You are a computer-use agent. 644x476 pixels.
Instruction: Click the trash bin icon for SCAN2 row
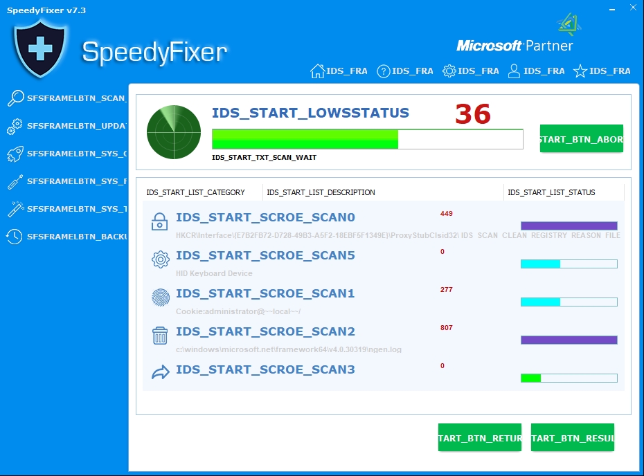point(160,336)
